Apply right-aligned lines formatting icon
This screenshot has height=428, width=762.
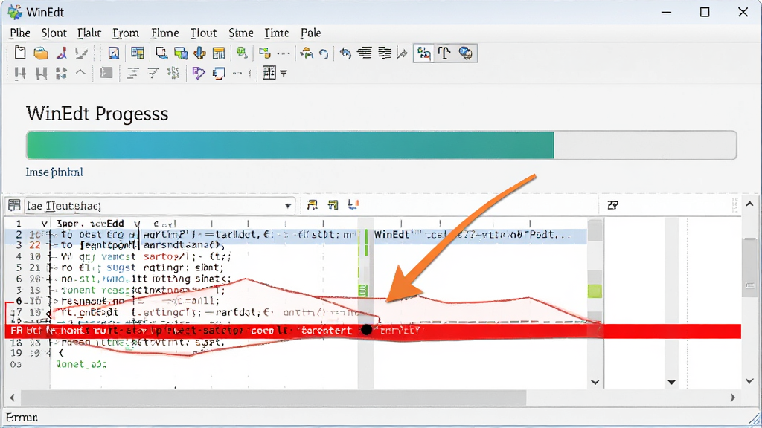(365, 53)
